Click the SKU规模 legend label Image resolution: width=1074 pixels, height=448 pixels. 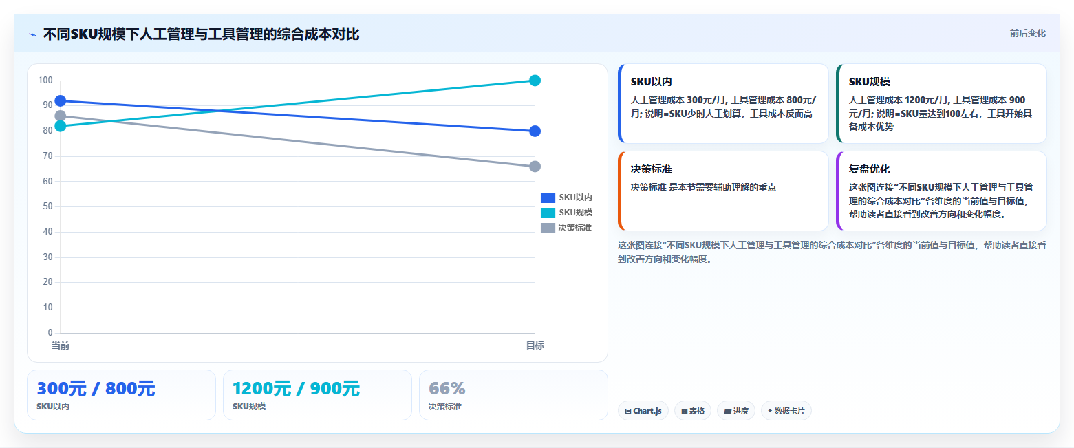point(575,213)
